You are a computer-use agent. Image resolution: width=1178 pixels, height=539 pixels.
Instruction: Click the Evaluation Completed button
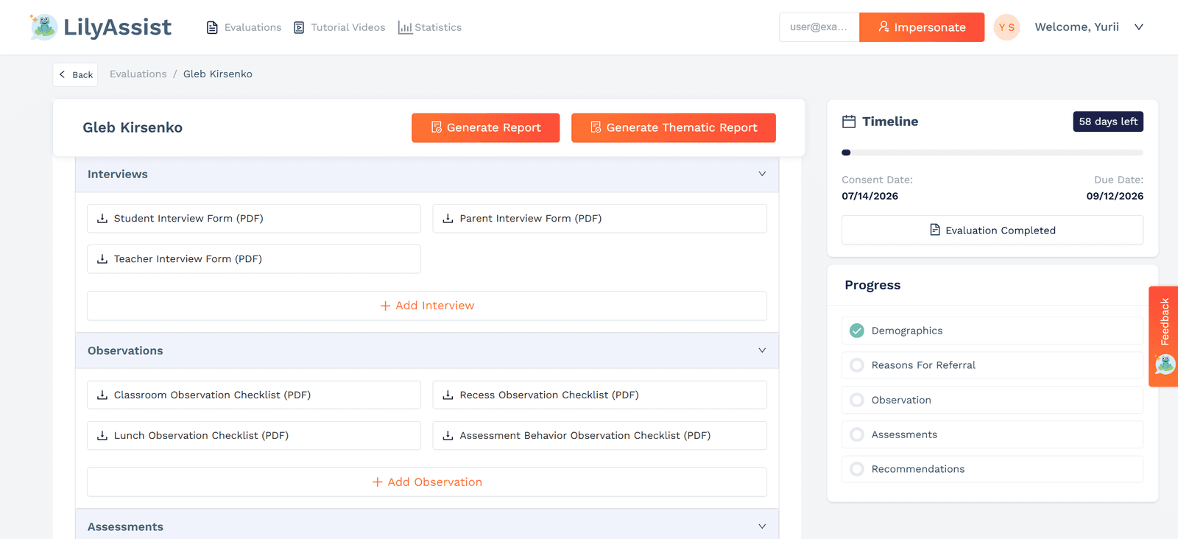(x=992, y=230)
